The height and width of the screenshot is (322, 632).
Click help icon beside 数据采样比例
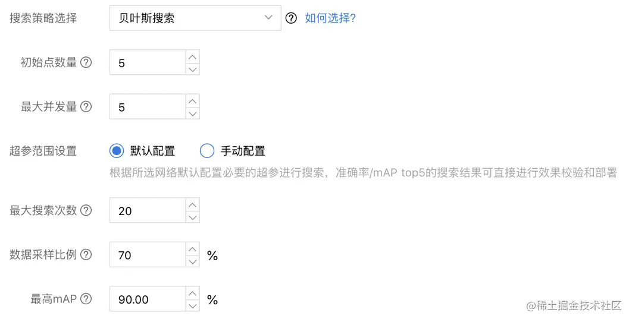coord(86,255)
